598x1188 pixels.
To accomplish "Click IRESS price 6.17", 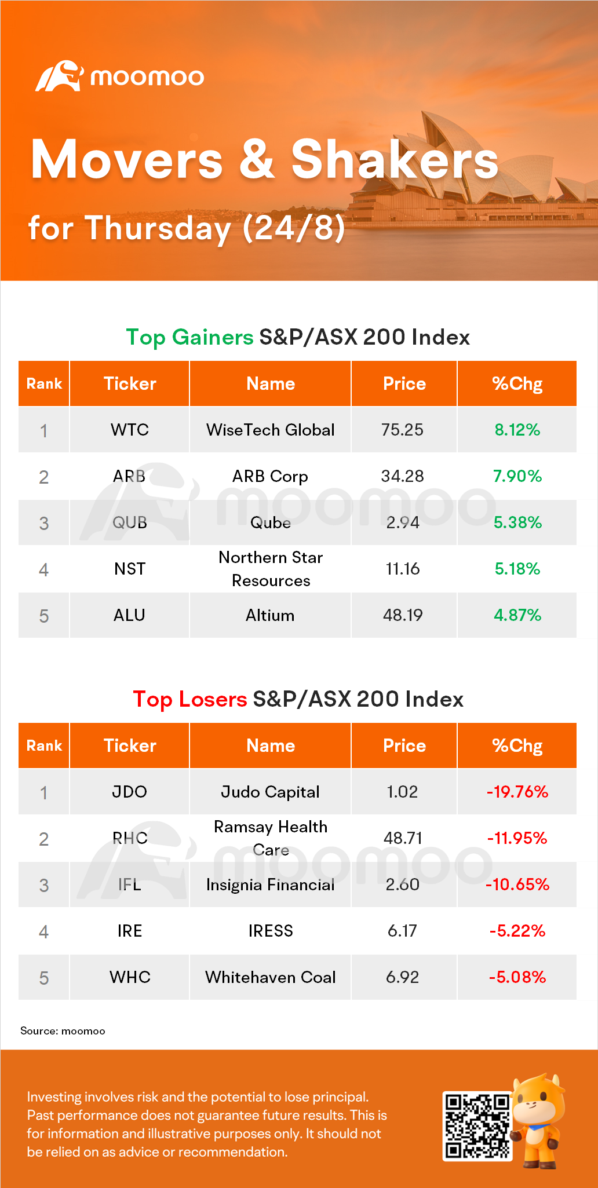I will pos(402,931).
